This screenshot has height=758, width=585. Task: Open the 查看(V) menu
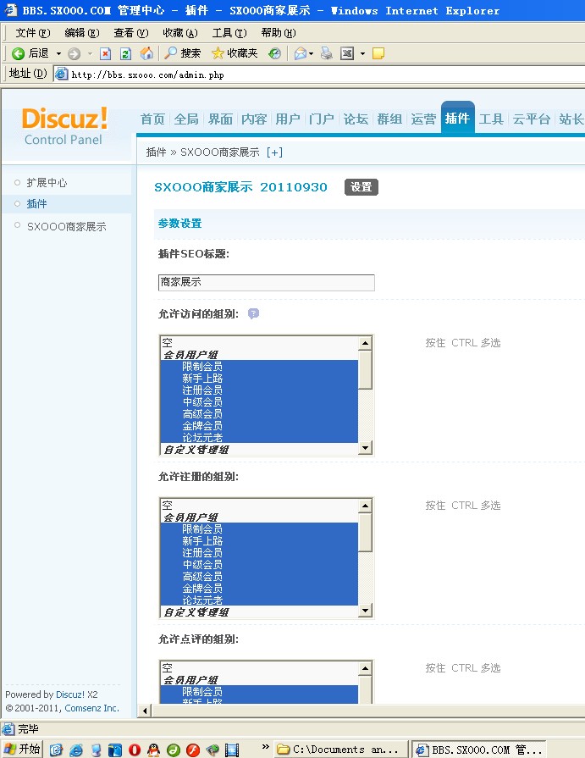click(131, 33)
